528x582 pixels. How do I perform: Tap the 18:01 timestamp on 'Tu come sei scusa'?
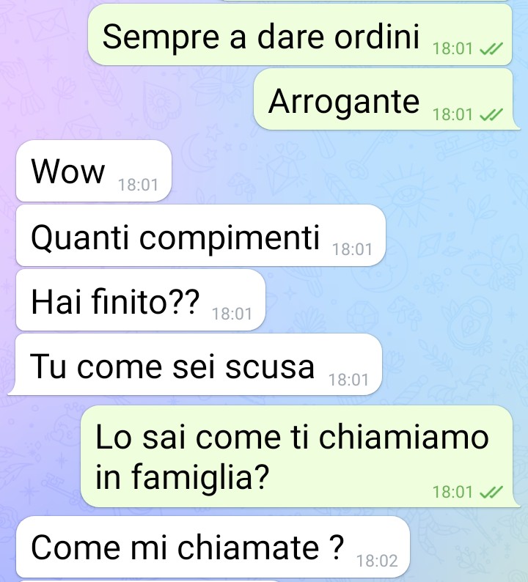(x=348, y=380)
